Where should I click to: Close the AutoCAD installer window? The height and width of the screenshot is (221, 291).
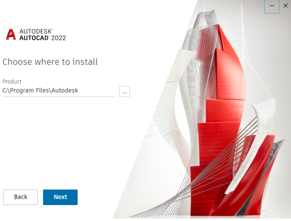[286, 5]
